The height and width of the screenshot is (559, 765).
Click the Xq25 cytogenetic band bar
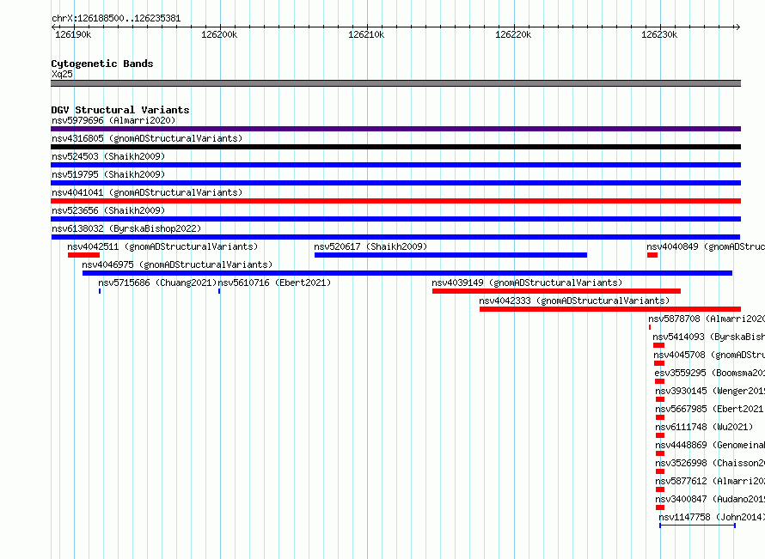click(x=395, y=83)
